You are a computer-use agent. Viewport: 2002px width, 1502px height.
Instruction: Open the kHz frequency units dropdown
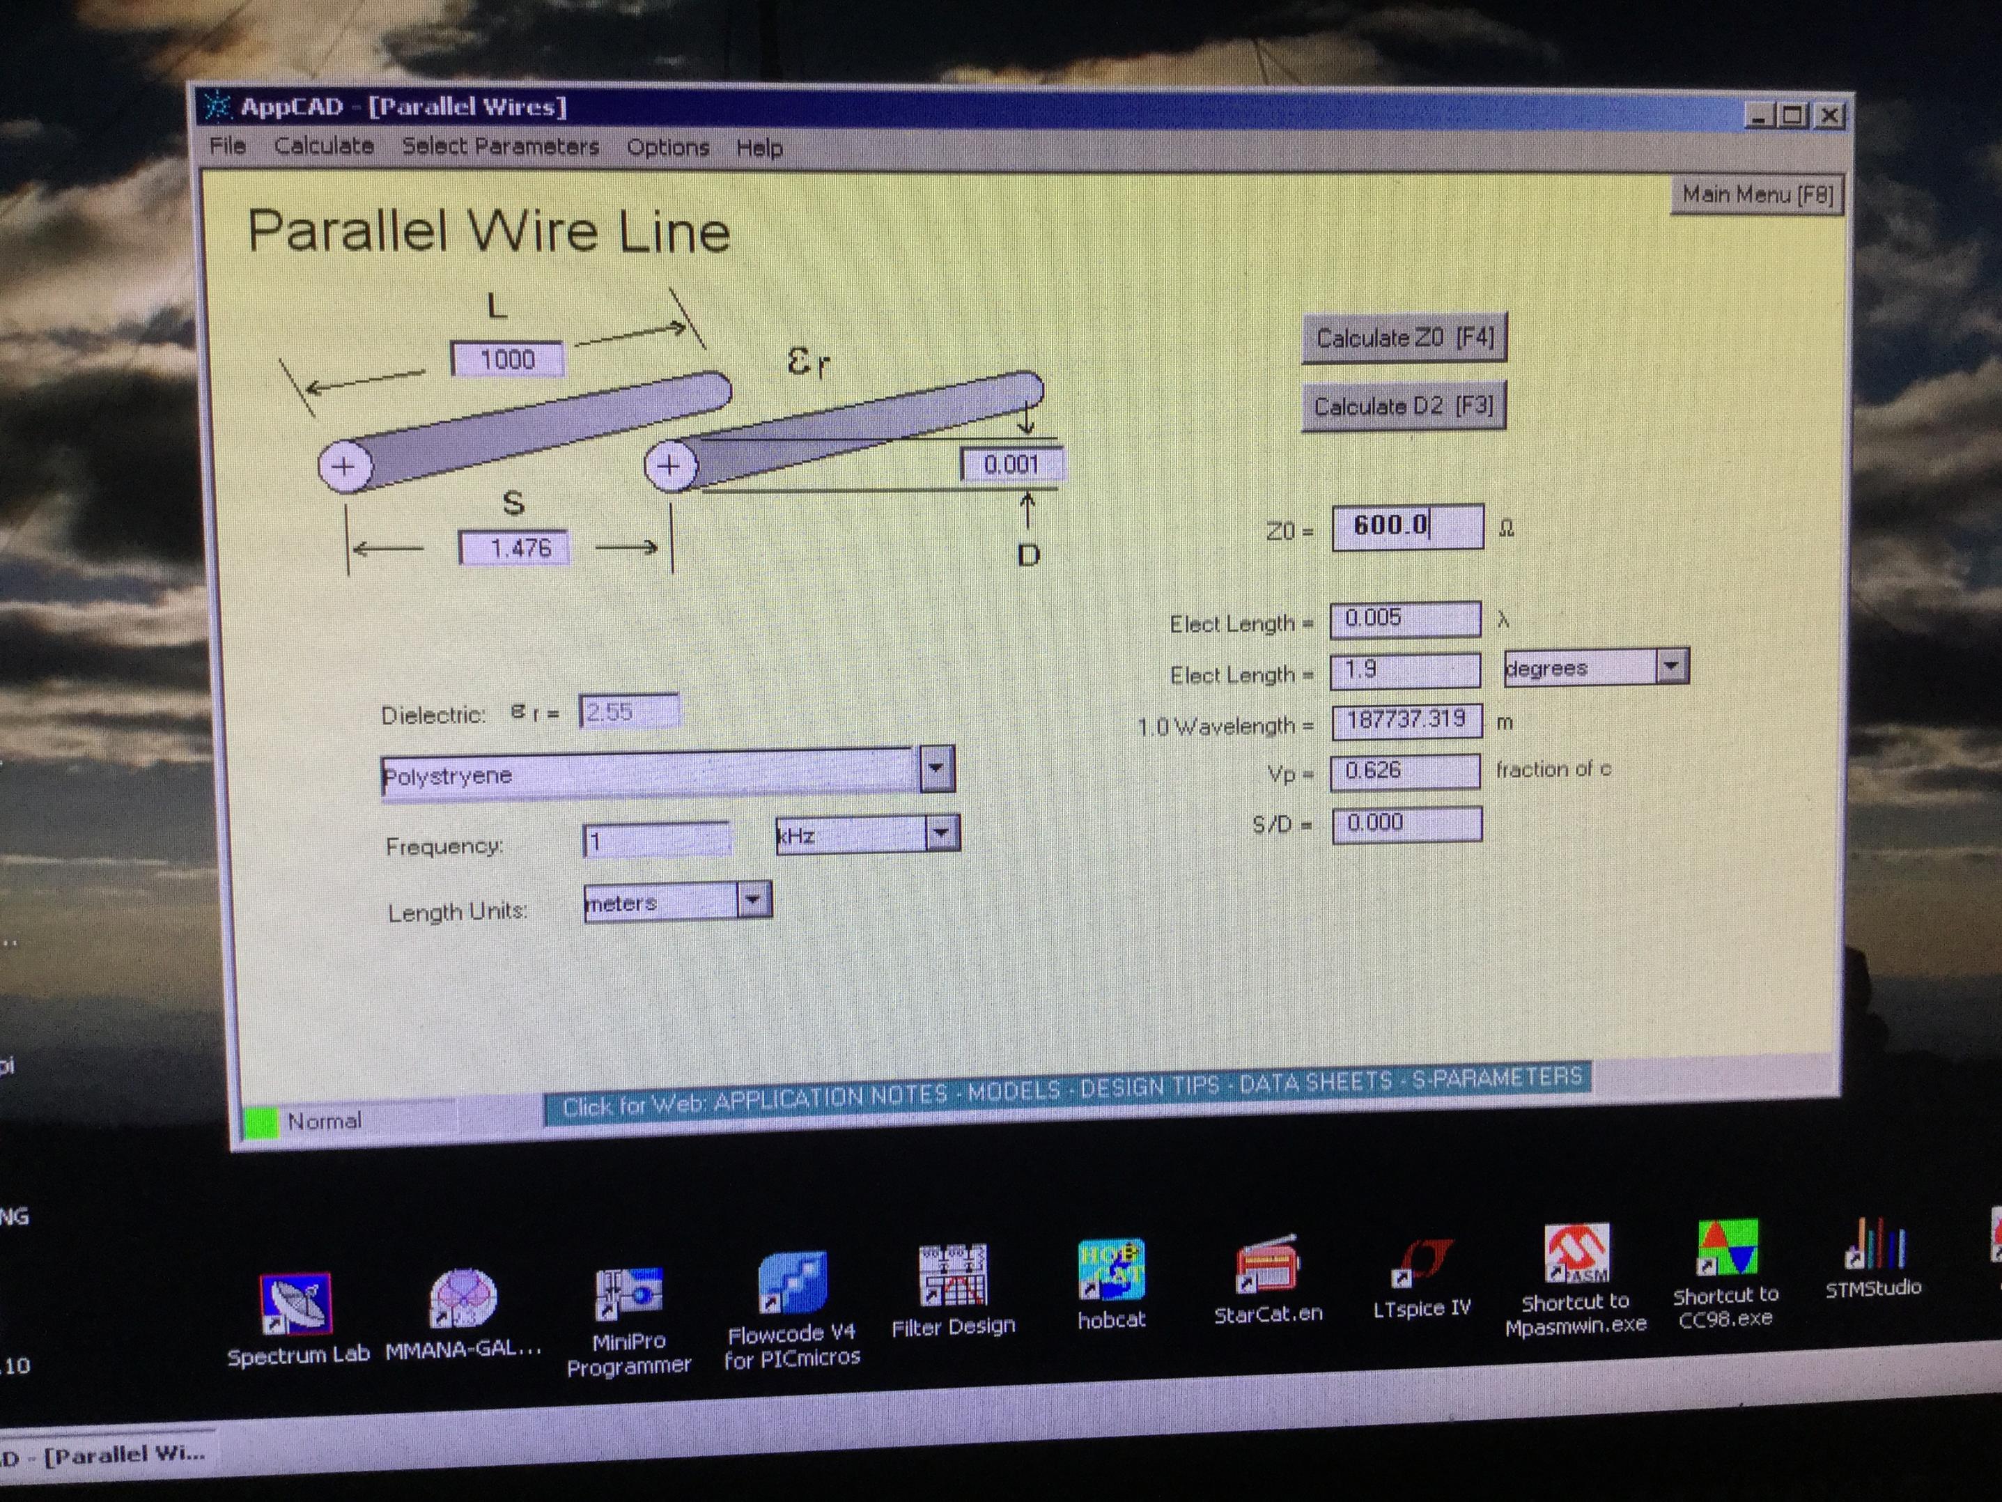[x=941, y=832]
